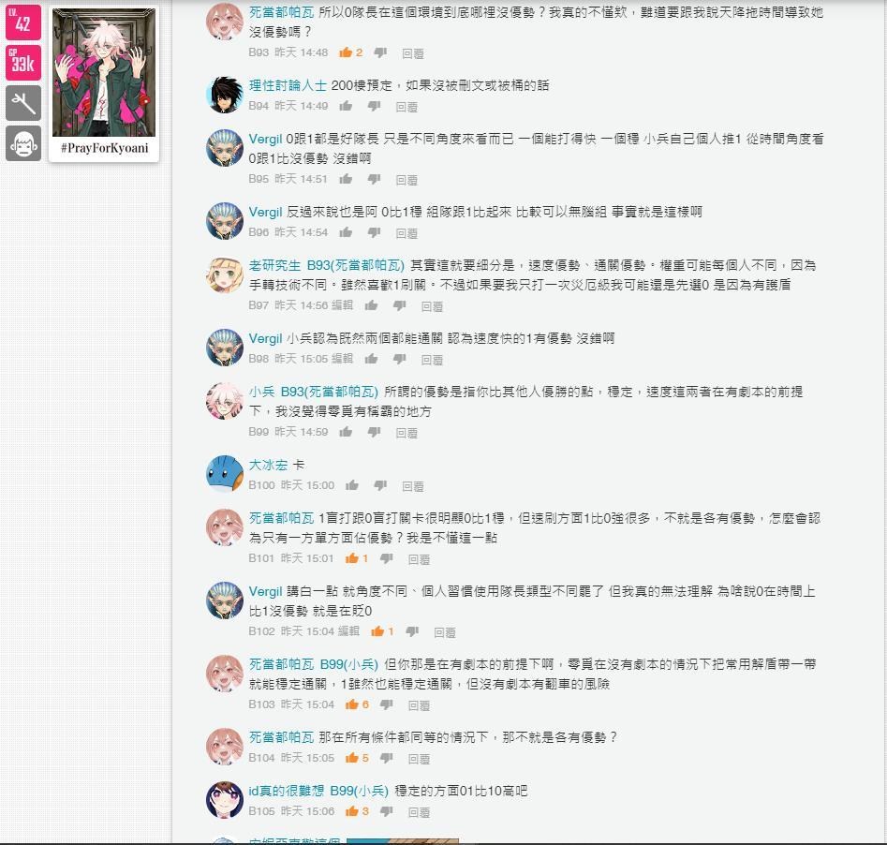Thumbs up comment B103
The height and width of the screenshot is (845, 887).
coord(352,704)
